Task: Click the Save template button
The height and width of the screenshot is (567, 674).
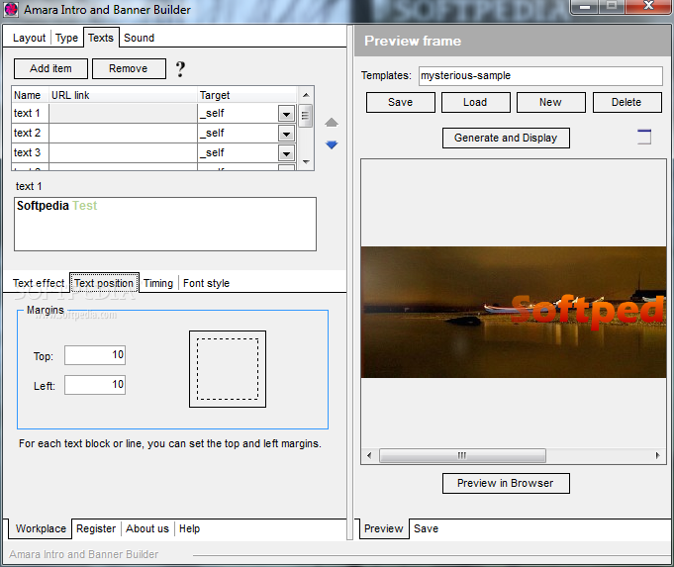Action: [400, 102]
